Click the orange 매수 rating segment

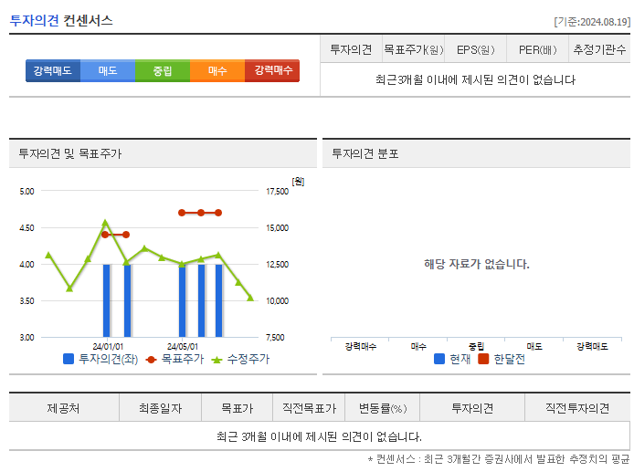tap(217, 70)
